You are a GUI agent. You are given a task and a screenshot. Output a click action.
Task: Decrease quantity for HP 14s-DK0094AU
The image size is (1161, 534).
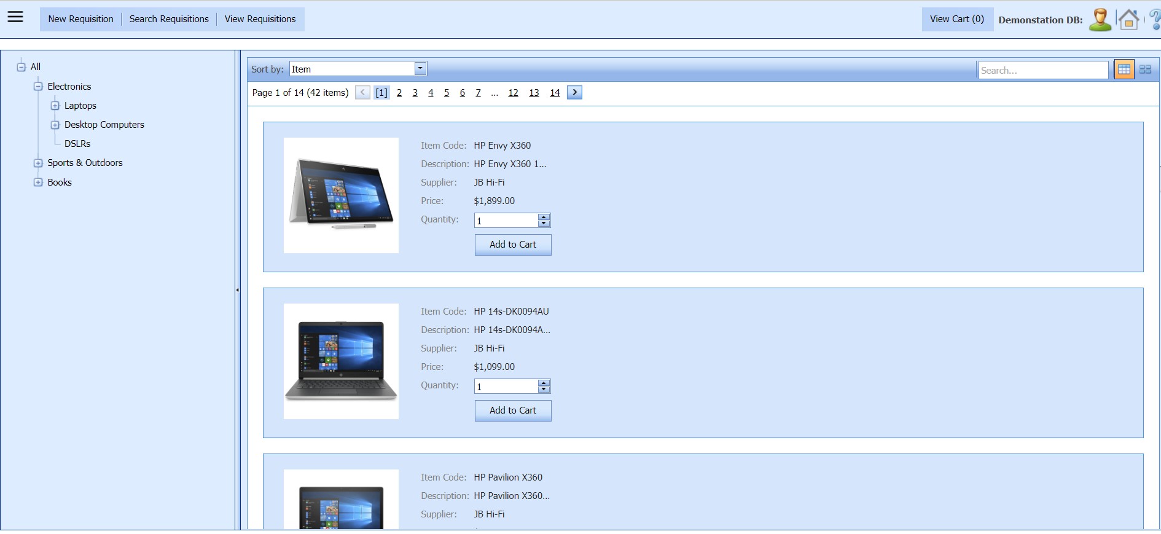(544, 390)
